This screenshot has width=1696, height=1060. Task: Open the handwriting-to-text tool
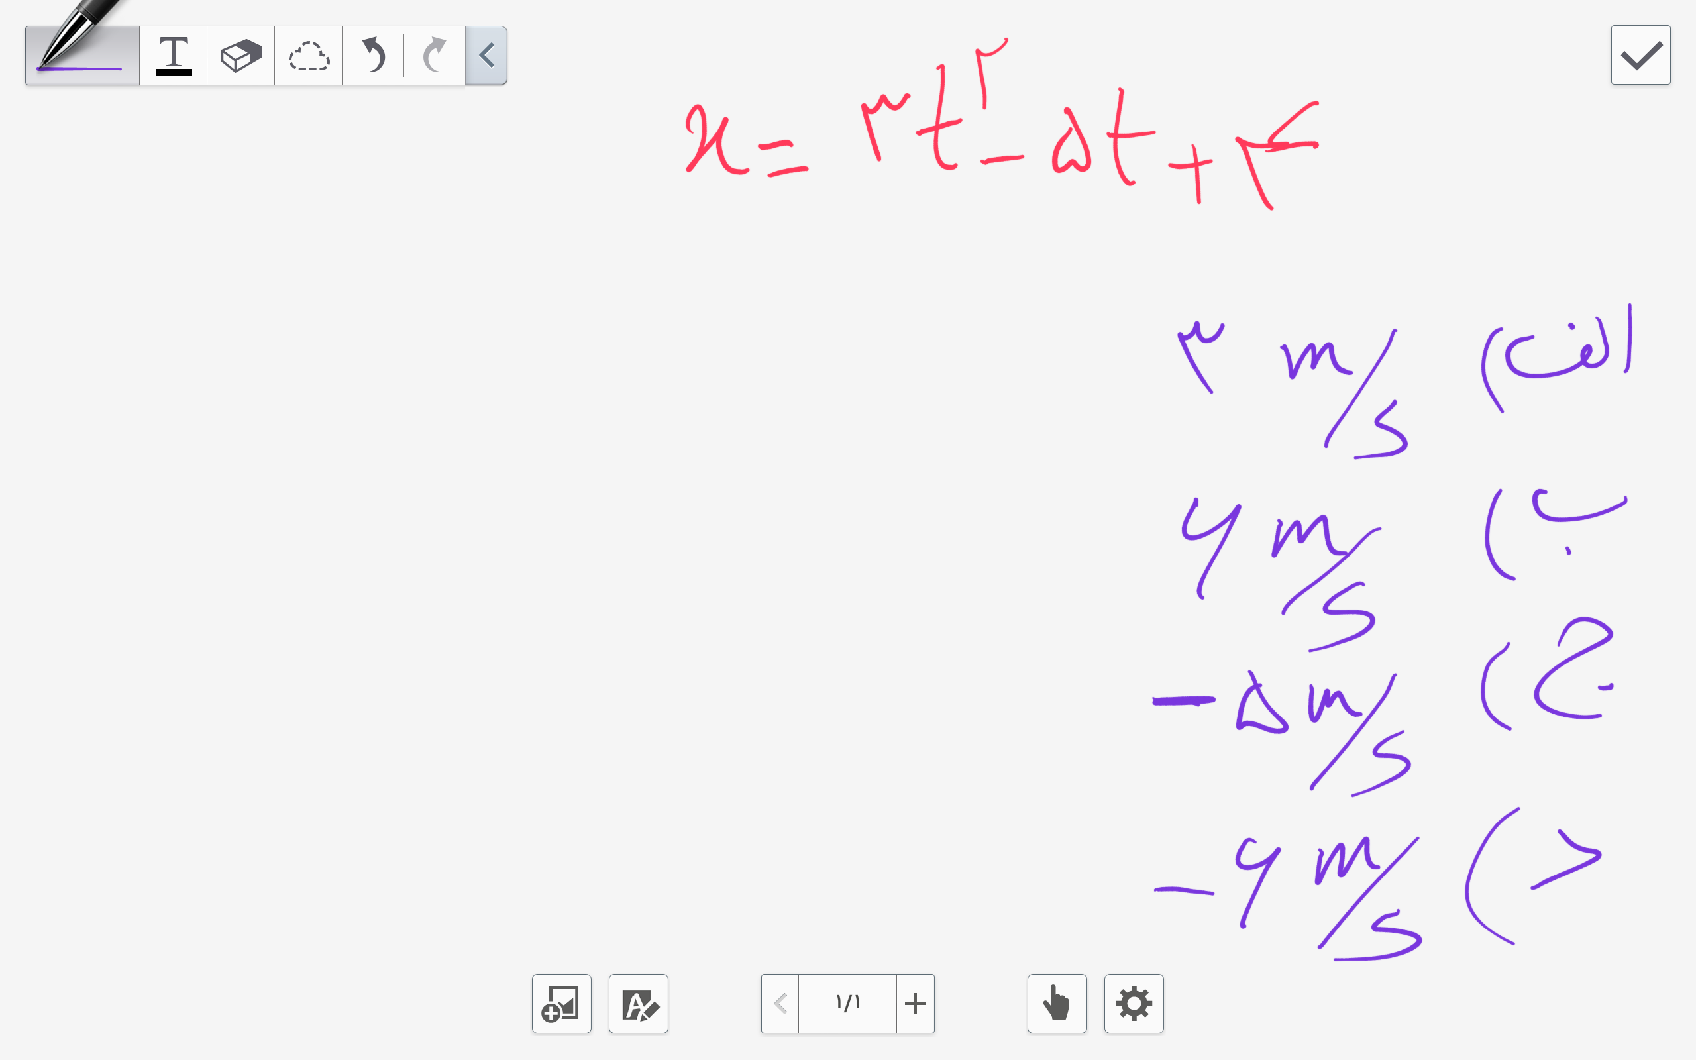(x=639, y=1003)
